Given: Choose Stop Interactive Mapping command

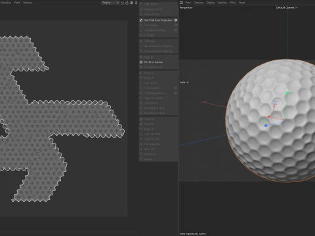Looking at the screenshot, I should pos(158,51).
